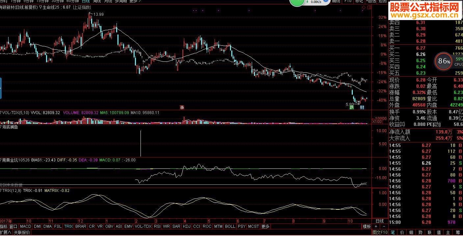Switch side panel to the 联 tab

pyautogui.click(x=430, y=232)
